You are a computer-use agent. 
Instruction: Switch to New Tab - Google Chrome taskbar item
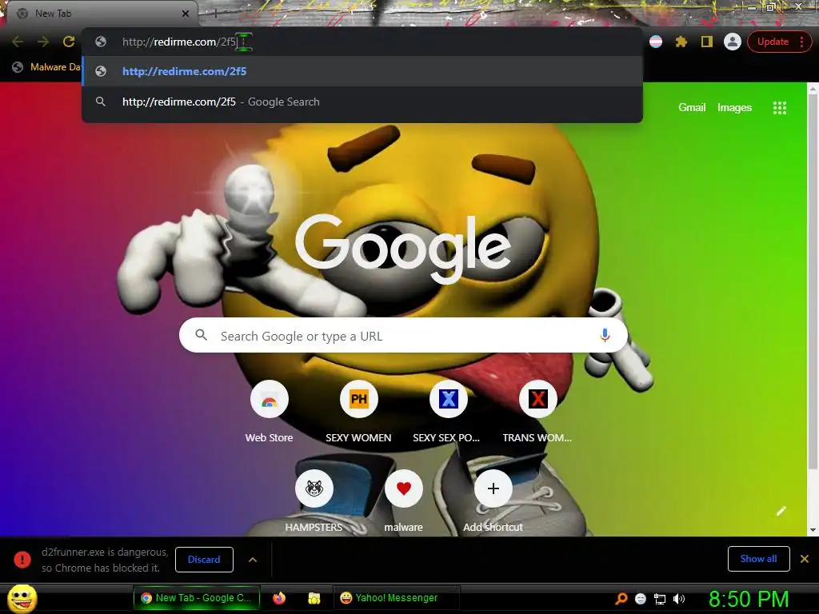pyautogui.click(x=197, y=598)
